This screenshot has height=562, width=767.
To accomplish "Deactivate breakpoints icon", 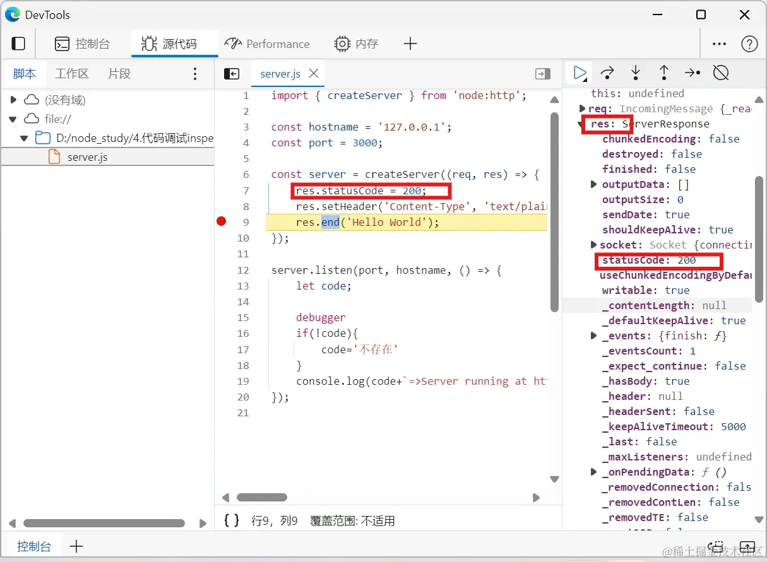I will point(721,73).
